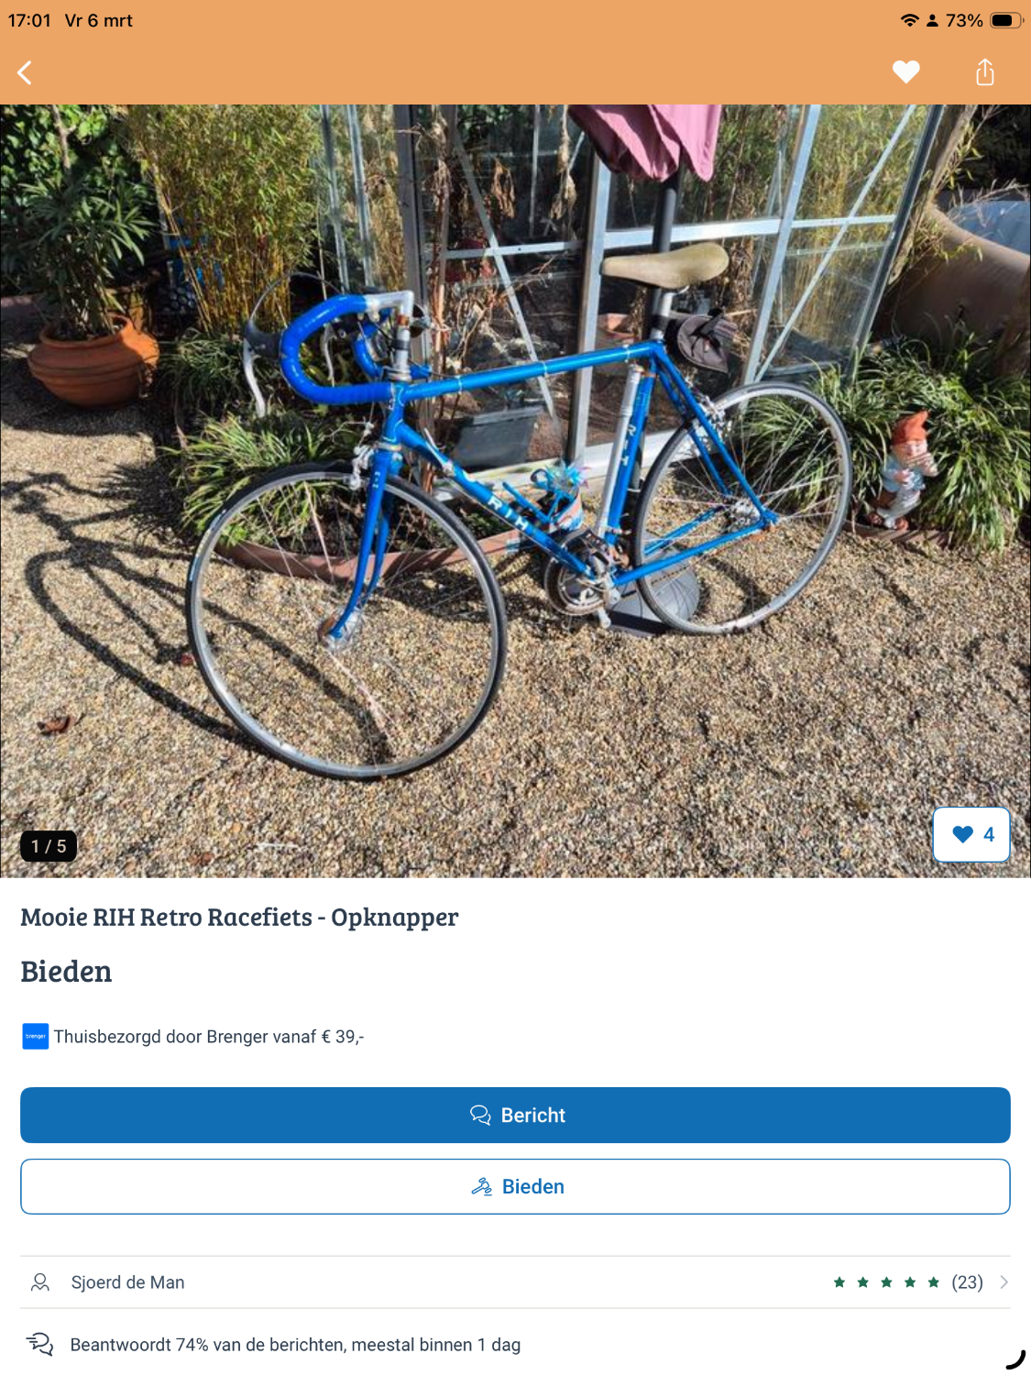Tap the back arrow in the header
This screenshot has width=1031, height=1375.
(26, 72)
